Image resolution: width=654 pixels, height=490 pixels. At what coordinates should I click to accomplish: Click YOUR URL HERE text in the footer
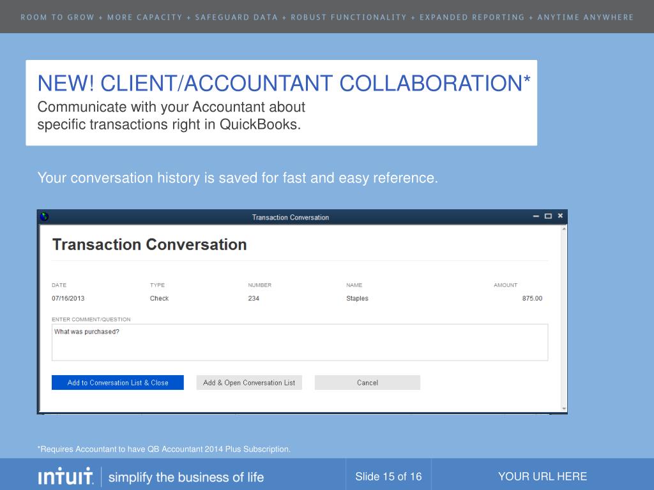[x=542, y=476]
